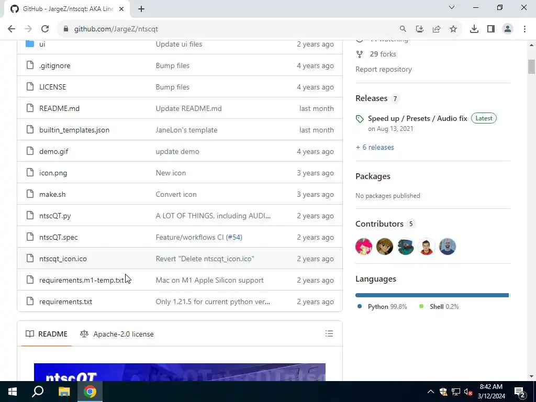Image resolution: width=536 pixels, height=402 pixels.
Task: Open requirements.m1-temp.txt file
Action: pos(81,281)
